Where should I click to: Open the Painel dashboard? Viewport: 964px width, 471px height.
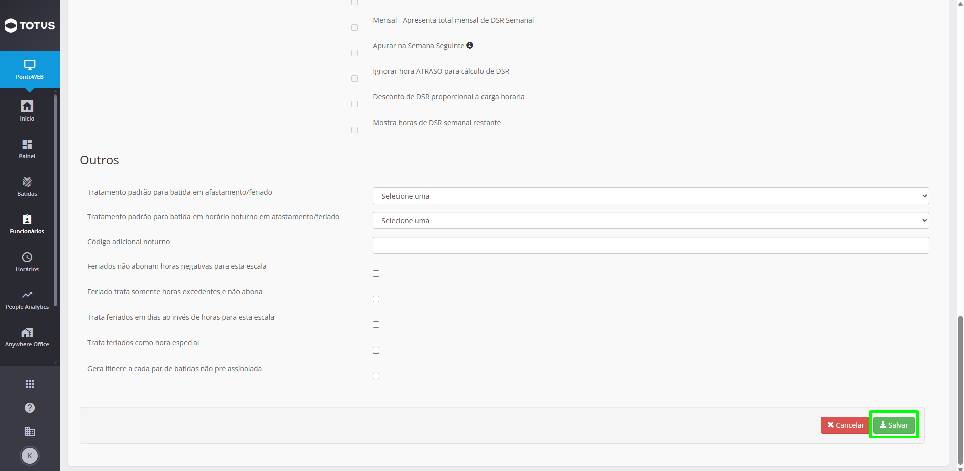coord(27,149)
